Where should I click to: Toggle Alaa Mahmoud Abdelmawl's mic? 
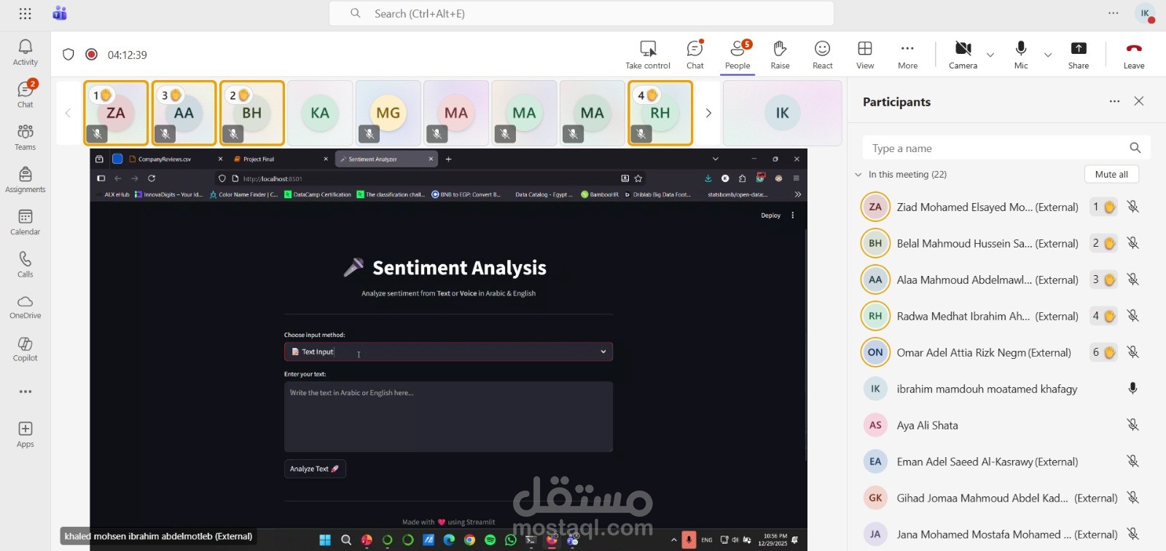[x=1132, y=280]
